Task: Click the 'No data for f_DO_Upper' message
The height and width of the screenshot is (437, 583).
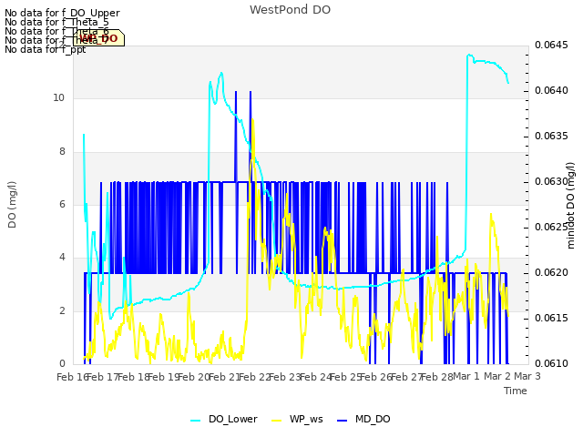Action: 62,13
